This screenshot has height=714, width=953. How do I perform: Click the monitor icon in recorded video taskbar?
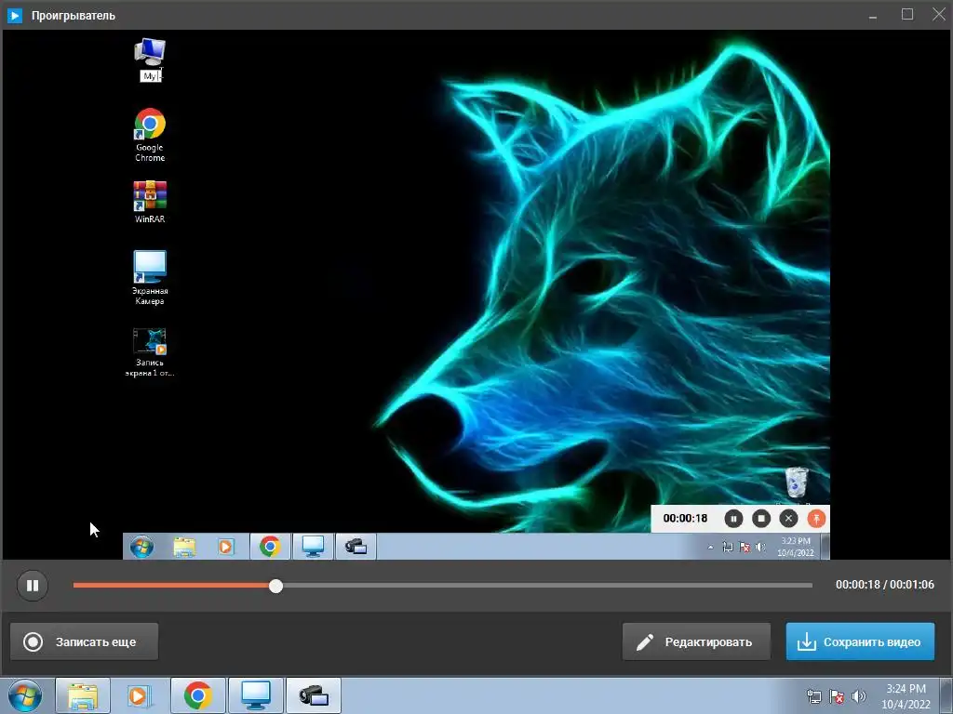[313, 547]
